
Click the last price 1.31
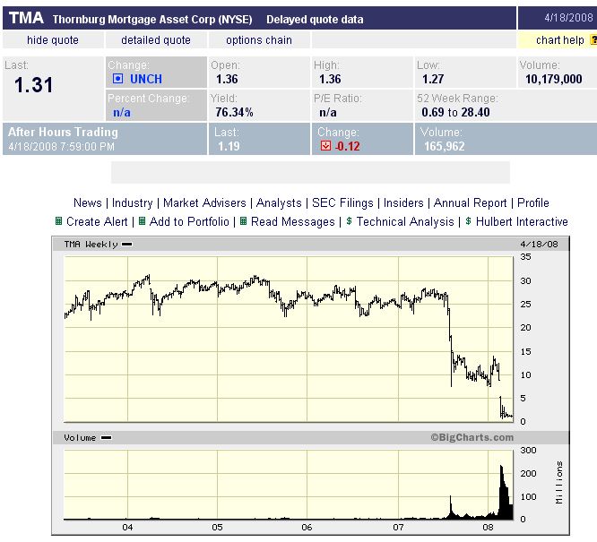point(33,84)
